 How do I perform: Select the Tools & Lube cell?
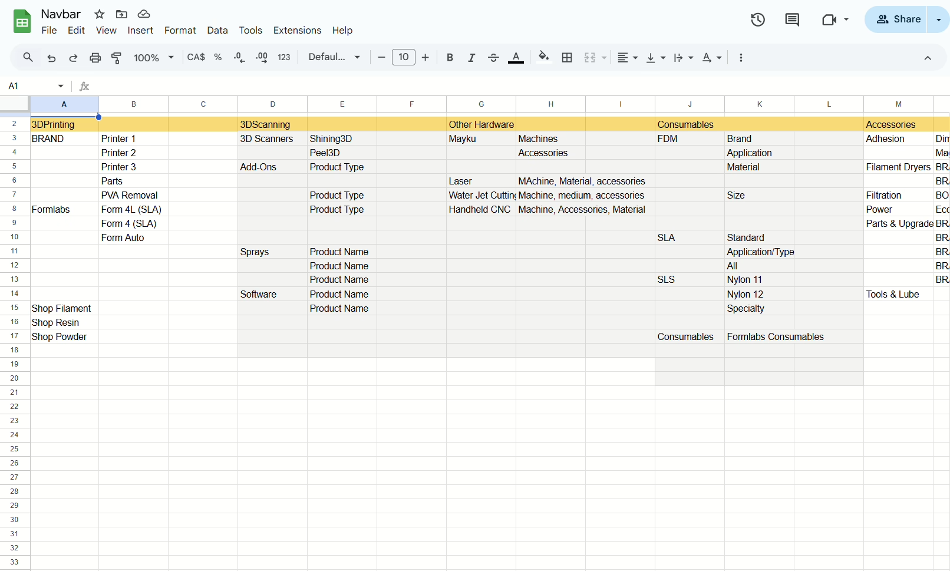tap(898, 294)
